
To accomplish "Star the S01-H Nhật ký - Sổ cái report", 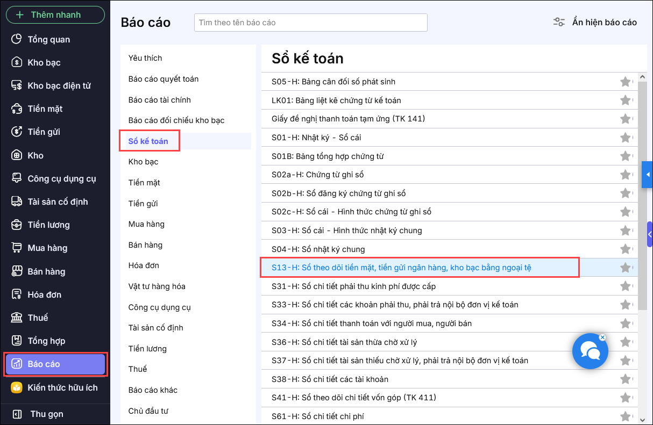I will pyautogui.click(x=625, y=138).
